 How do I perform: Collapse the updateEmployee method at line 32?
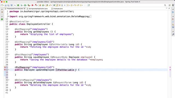point(9,70)
